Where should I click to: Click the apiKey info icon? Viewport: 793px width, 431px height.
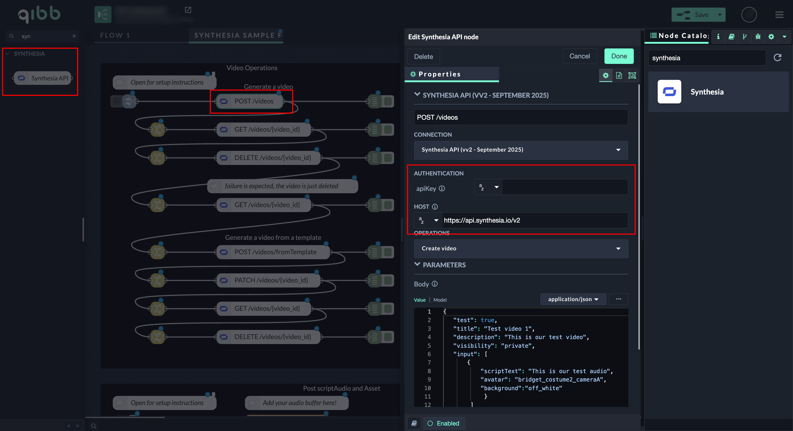(x=442, y=189)
